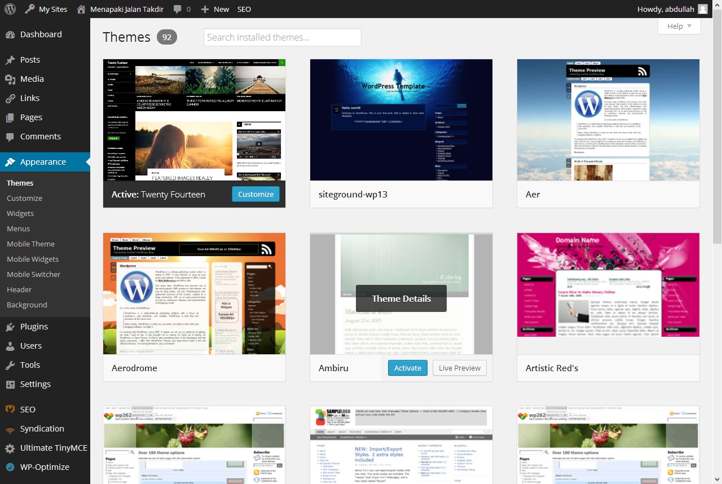Click the Syndication feed icon
722x484 pixels.
coord(10,429)
